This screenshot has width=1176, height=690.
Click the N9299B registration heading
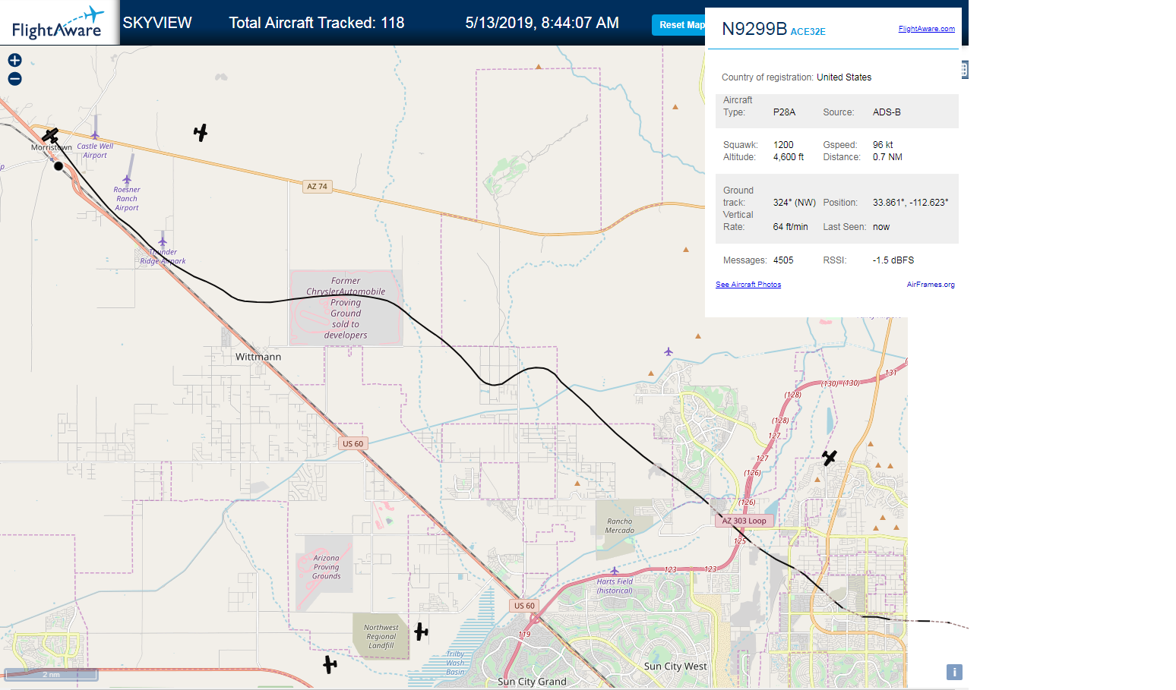(x=754, y=29)
